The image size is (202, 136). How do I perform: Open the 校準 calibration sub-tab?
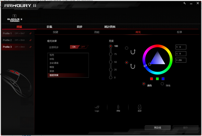coord(179,32)
